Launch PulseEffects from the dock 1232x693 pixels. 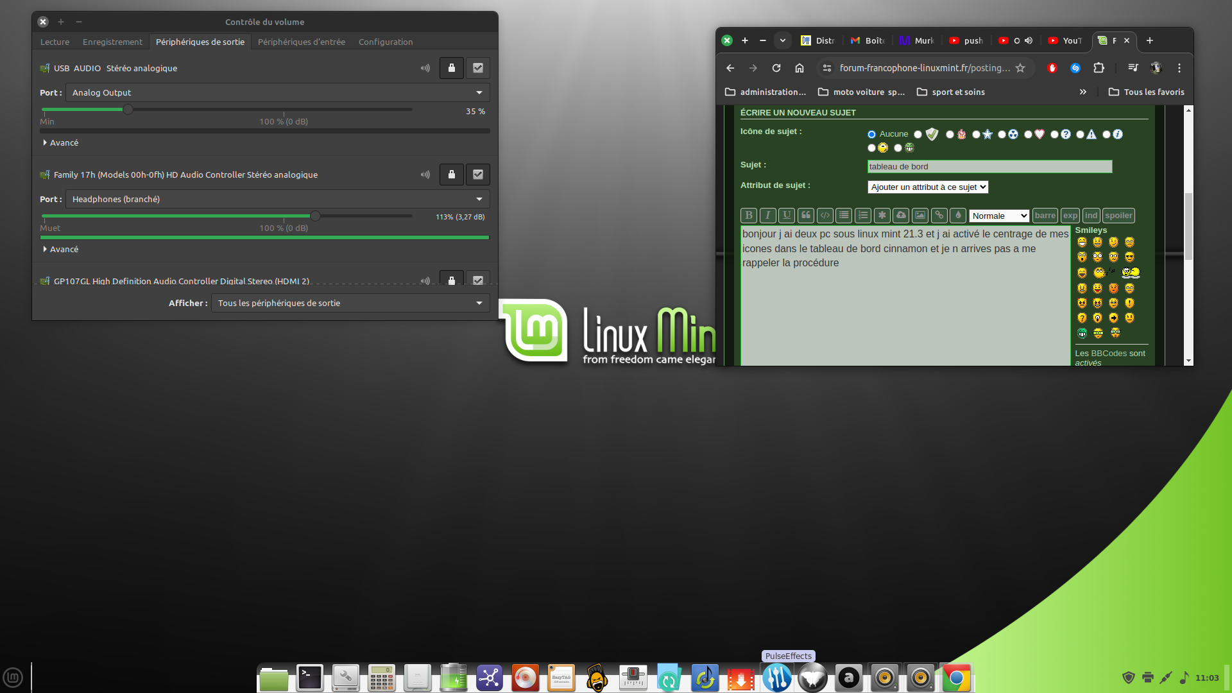[x=776, y=678]
